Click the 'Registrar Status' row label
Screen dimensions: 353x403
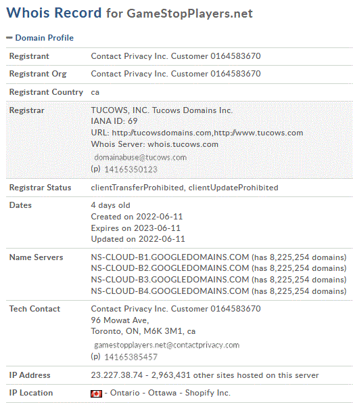(40, 188)
